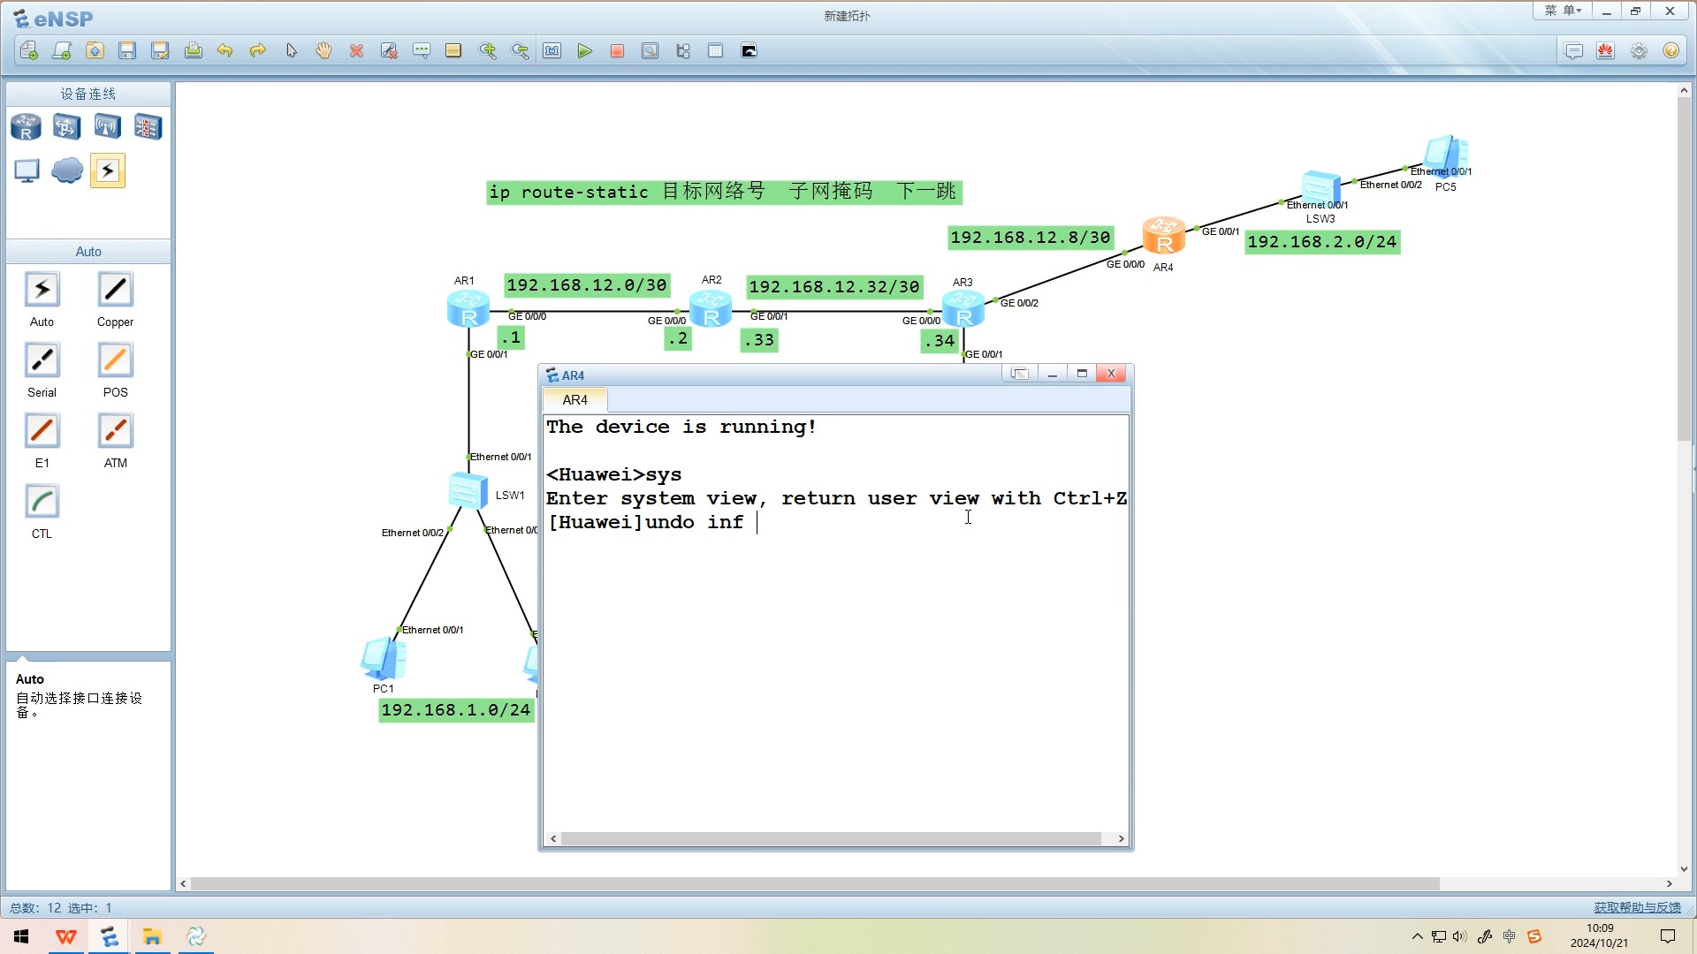Select the router device category icon
The height and width of the screenshot is (954, 1697).
tap(26, 127)
